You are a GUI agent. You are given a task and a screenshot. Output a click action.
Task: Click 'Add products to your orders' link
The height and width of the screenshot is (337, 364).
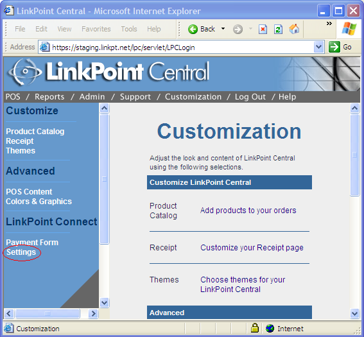point(248,211)
